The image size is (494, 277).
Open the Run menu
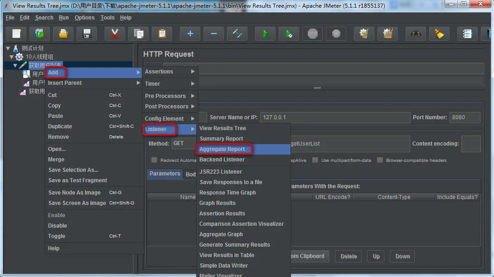click(x=63, y=18)
